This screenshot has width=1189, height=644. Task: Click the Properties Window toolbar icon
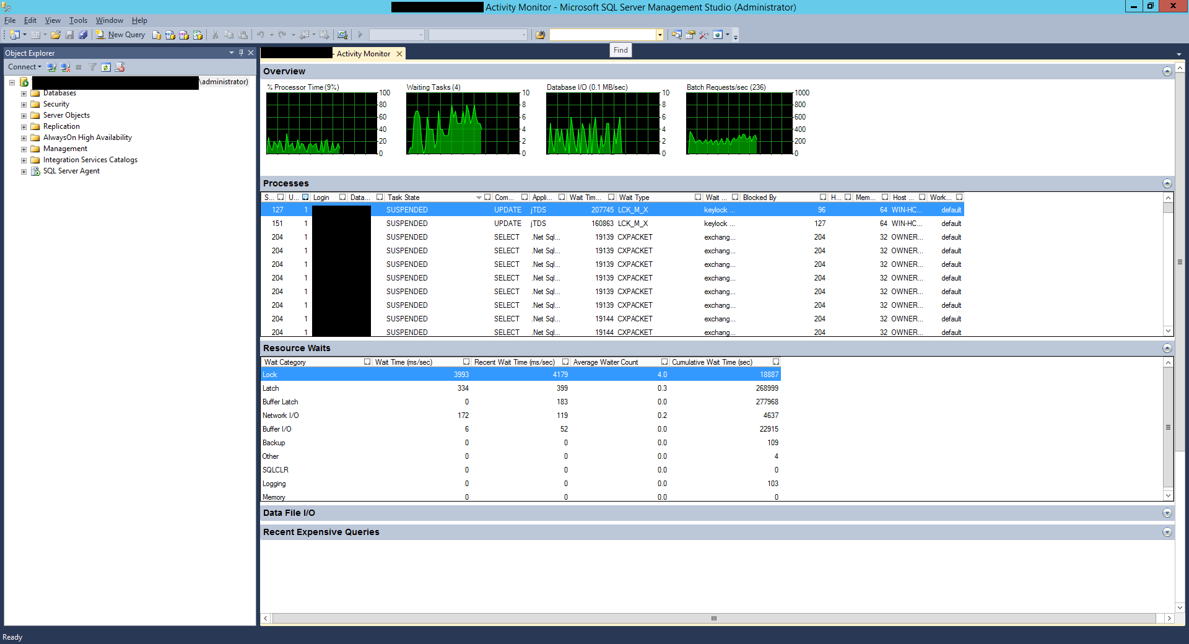tap(690, 35)
